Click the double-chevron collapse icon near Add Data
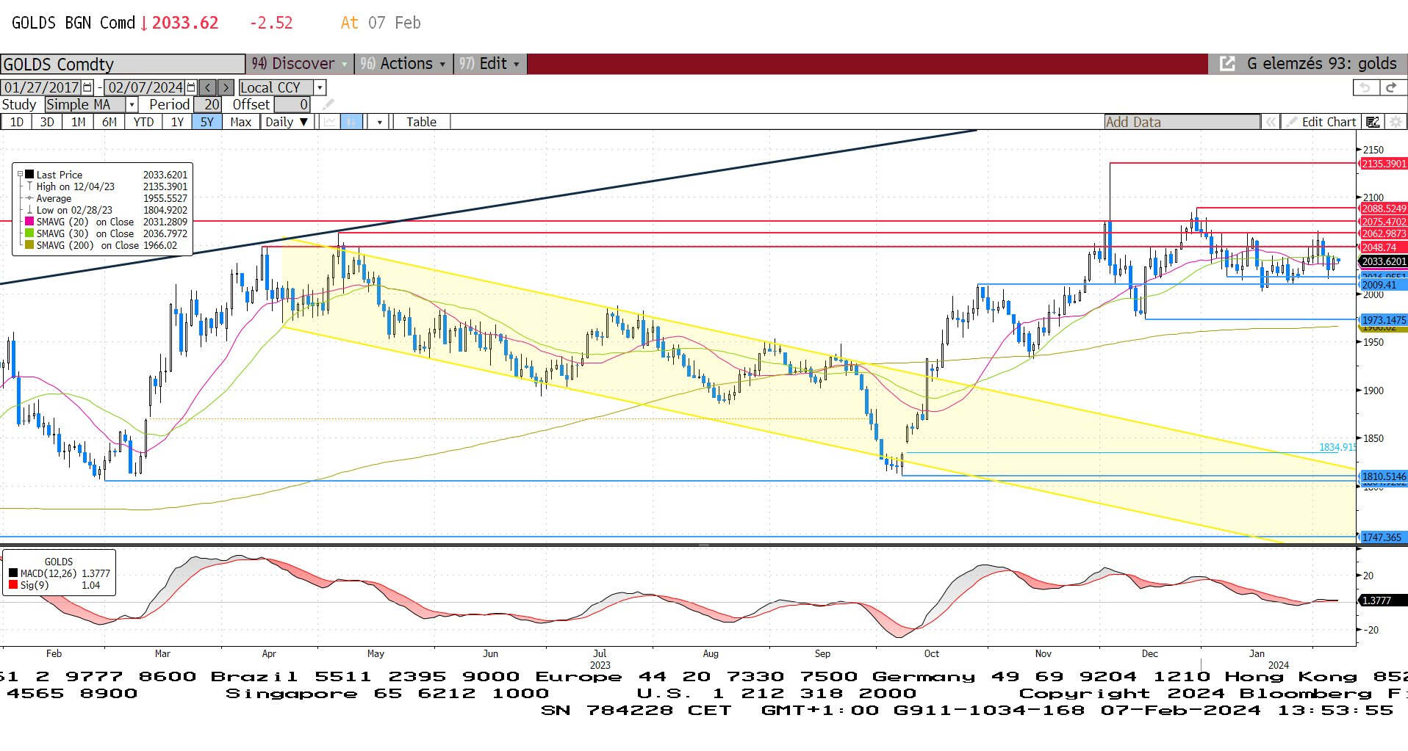Screen dimensions: 1408x751 (1271, 122)
